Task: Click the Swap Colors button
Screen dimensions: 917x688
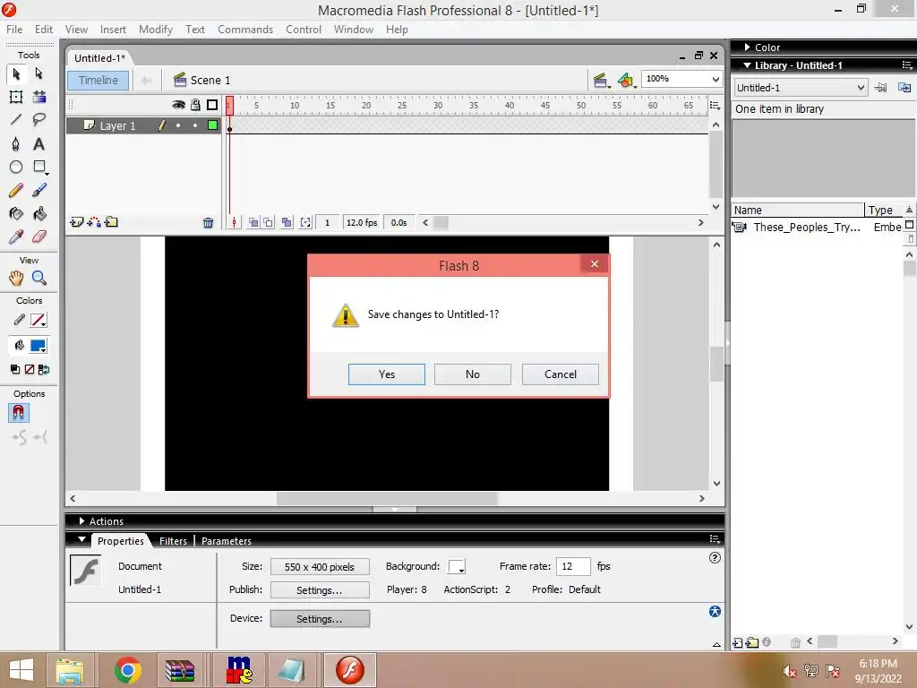Action: click(x=44, y=369)
